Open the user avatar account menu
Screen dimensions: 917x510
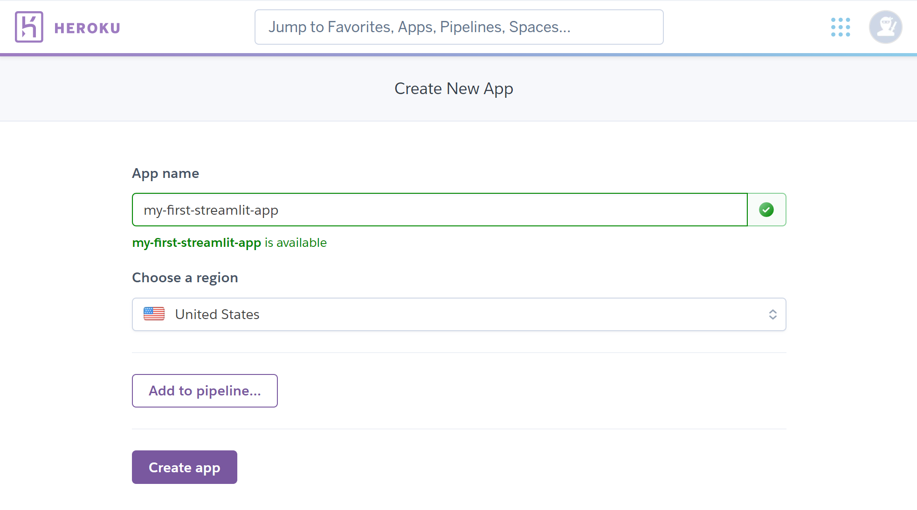[x=885, y=27]
